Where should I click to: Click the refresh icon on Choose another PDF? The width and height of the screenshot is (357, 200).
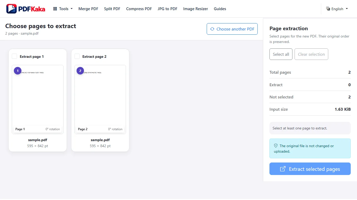(212, 29)
